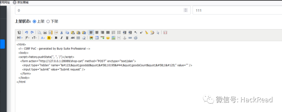Insert a page break
Image resolution: width=282 pixels, height=112 pixels.
coord(119,38)
